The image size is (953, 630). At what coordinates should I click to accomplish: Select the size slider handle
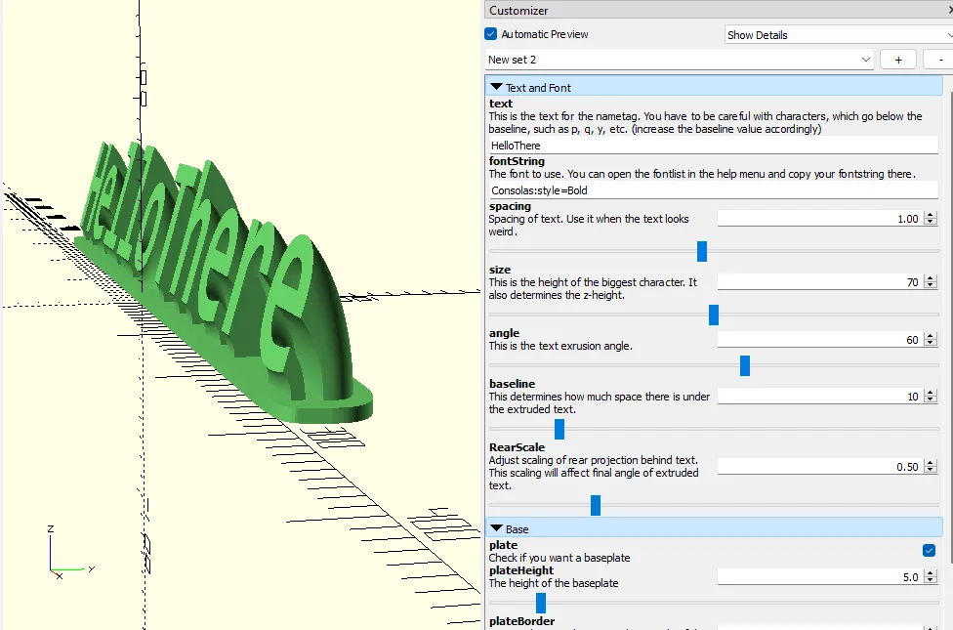713,315
